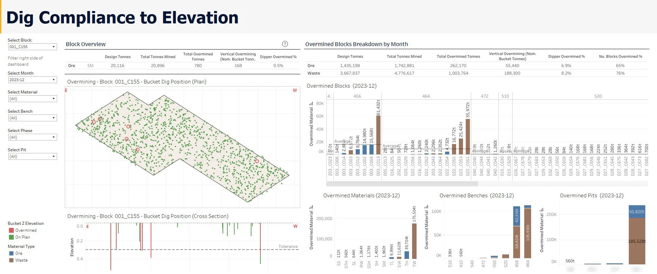This screenshot has height=274, width=657.
Task: Click the 4,776,617 Waste Total Tonnes Mined cell
Action: 405,73
